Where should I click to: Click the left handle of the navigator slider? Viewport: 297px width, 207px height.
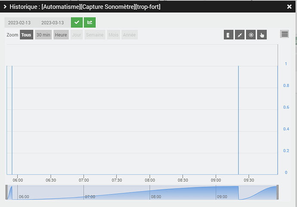(6, 192)
